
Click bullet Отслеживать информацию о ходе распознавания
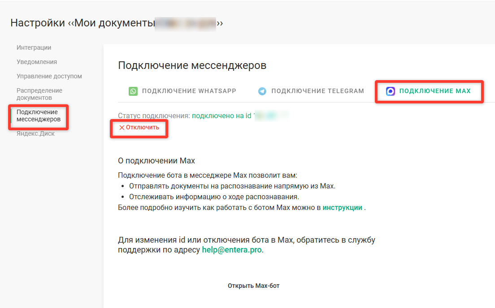tap(214, 197)
